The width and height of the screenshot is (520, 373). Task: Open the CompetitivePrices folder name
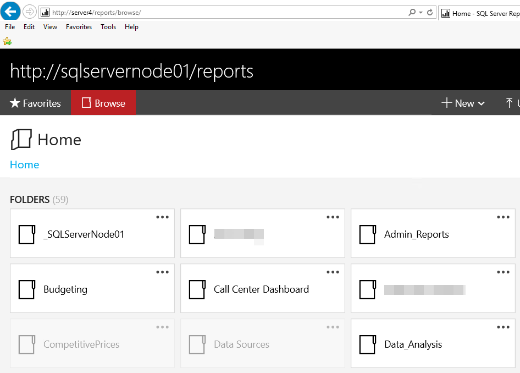(x=81, y=344)
